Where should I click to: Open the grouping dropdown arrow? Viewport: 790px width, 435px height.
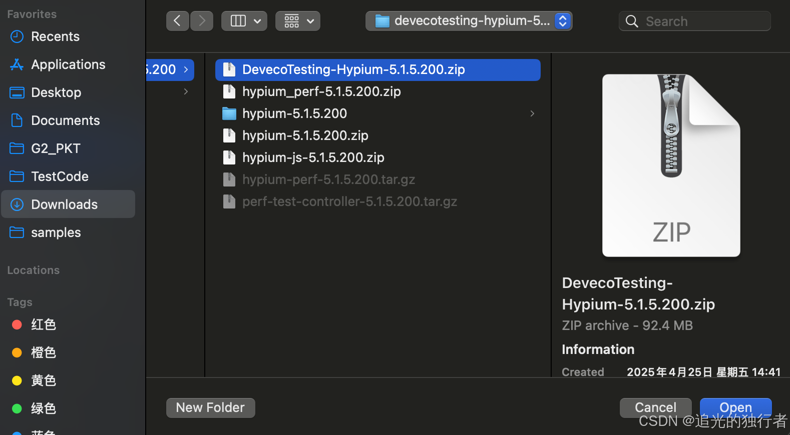point(310,21)
